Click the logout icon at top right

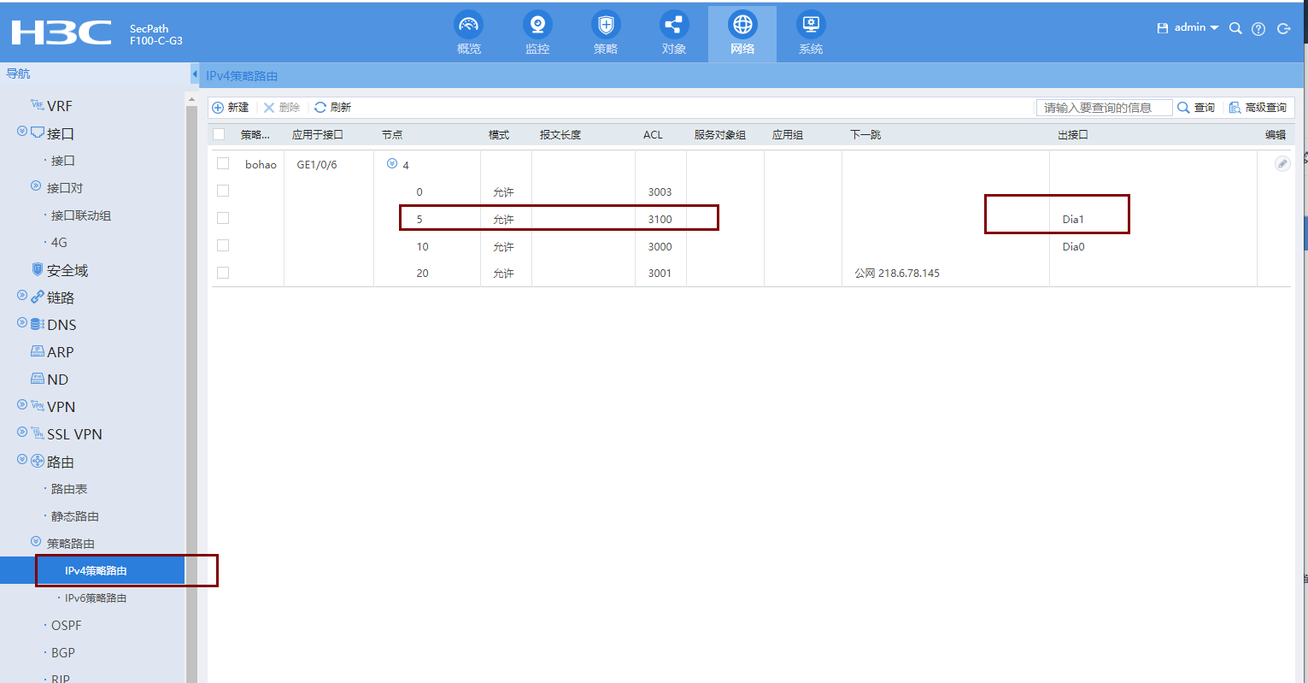1283,28
